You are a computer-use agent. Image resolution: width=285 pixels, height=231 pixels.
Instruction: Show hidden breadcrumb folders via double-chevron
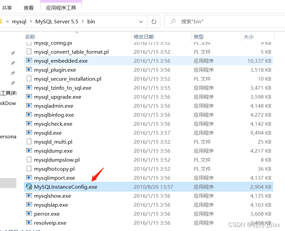(x=7, y=22)
